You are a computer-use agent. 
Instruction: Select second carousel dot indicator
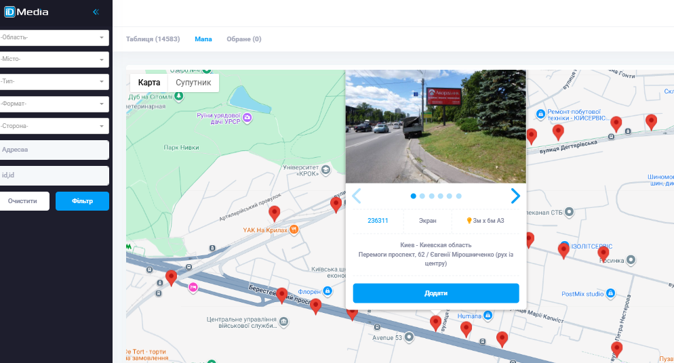coord(422,196)
